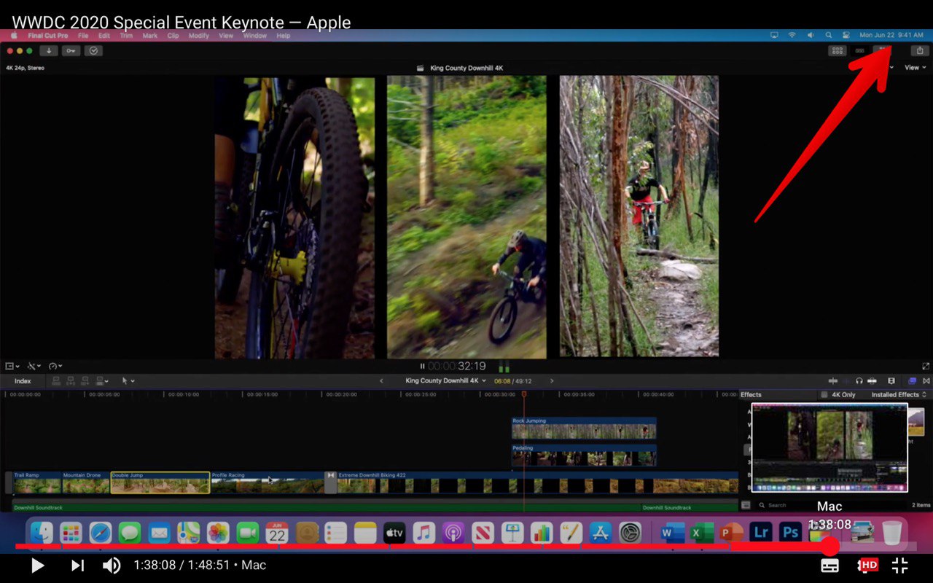Open YouTube HD settings gear

click(866, 566)
